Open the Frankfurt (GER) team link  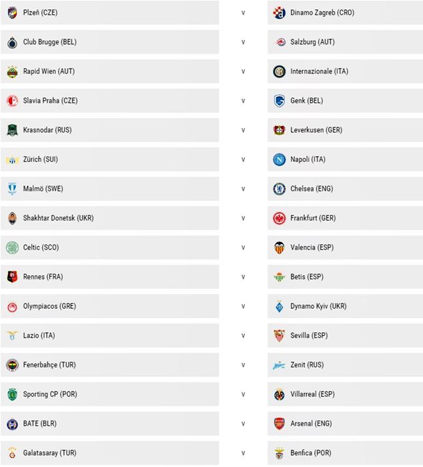click(x=313, y=218)
